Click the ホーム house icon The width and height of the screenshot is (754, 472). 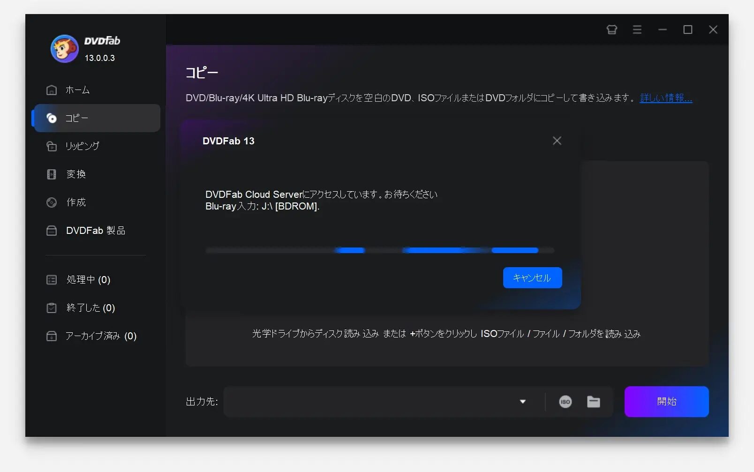(x=52, y=90)
